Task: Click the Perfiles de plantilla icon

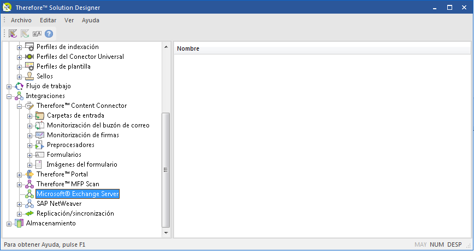Action: coord(29,66)
